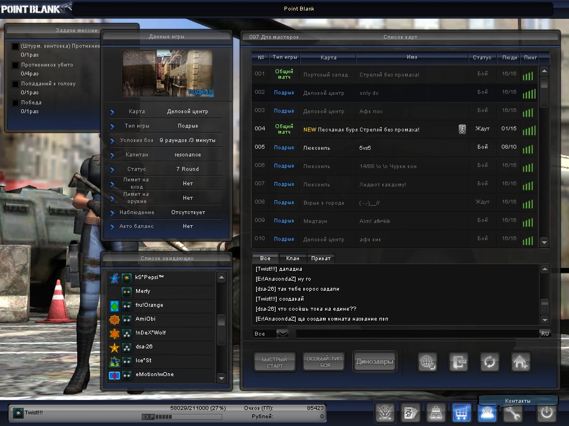Viewport: 569px width, 426px height.
Task: Toggle the Победа mission checkbox
Action: [x=16, y=103]
